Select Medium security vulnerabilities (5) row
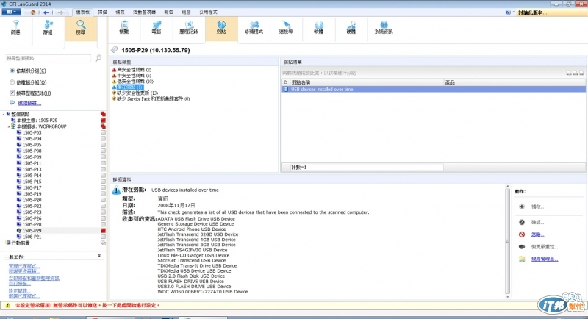This screenshot has width=588, height=319. tap(132, 76)
